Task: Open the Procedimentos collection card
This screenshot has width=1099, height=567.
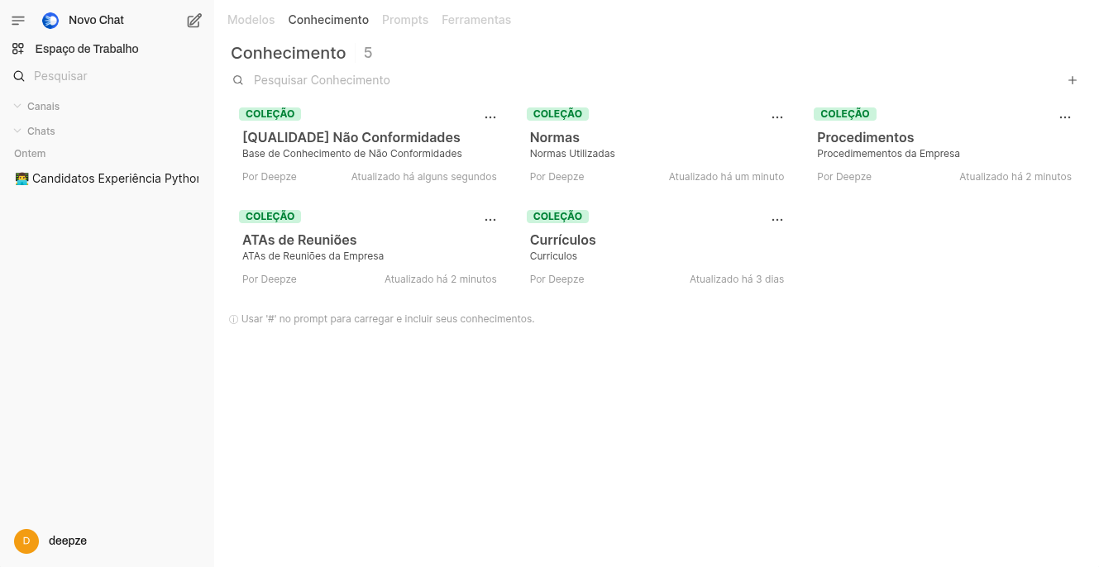Action: click(865, 138)
